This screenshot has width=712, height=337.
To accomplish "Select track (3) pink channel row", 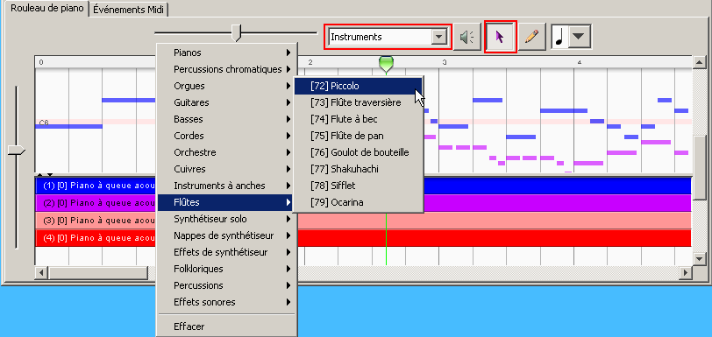I will pyautogui.click(x=363, y=221).
